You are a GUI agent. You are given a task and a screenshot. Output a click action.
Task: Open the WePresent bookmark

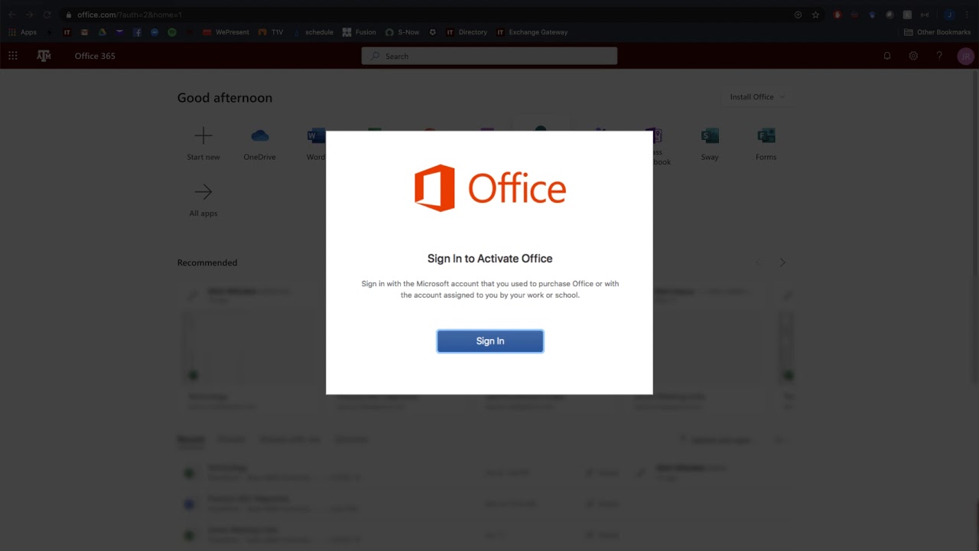(226, 32)
